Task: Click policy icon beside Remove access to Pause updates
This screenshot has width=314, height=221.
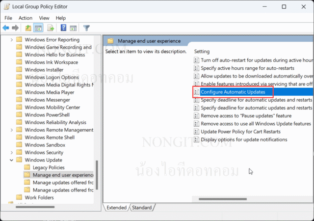Action: [x=196, y=115]
